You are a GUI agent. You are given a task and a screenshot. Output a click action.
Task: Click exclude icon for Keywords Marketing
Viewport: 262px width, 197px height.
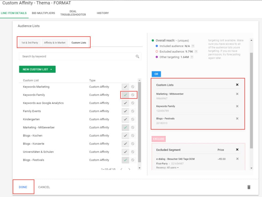(x=133, y=87)
